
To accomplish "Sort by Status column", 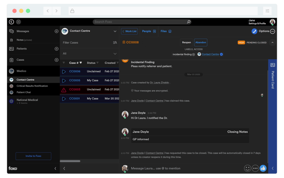I will (x=92, y=63).
